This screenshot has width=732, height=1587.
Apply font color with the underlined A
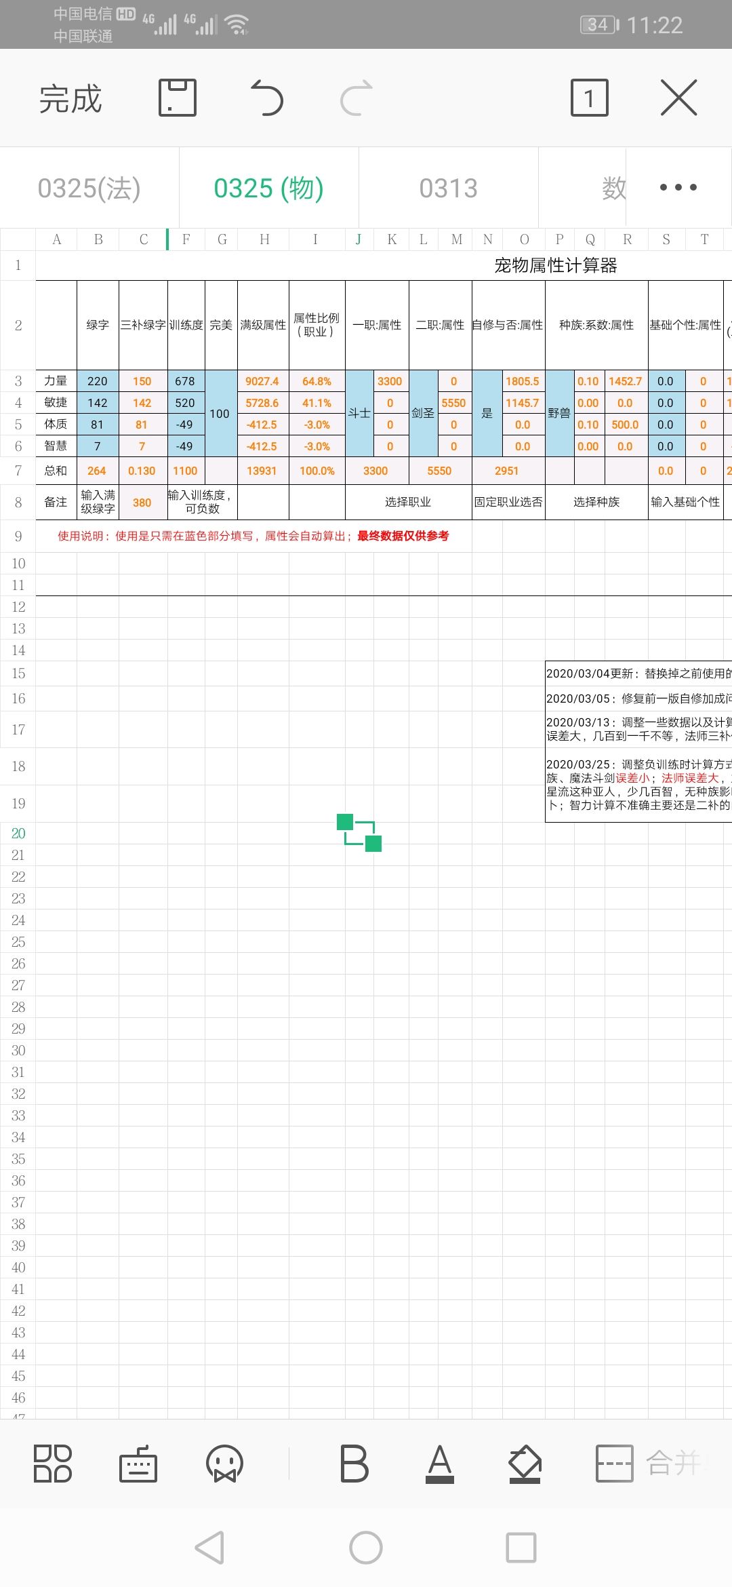[440, 1463]
